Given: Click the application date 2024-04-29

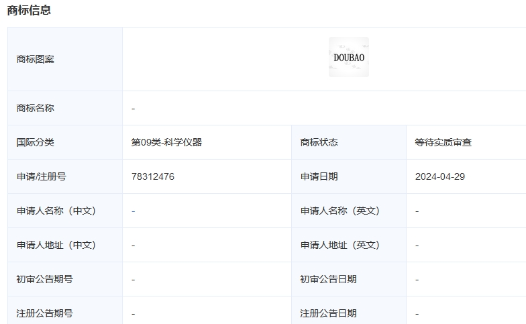Looking at the screenshot, I should (440, 176).
